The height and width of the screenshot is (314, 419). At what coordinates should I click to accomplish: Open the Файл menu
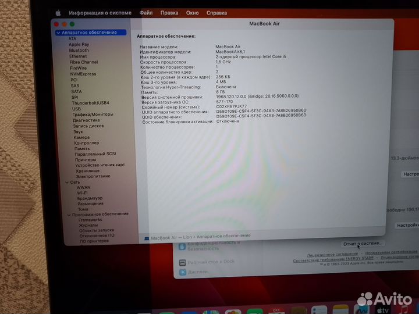(146, 13)
